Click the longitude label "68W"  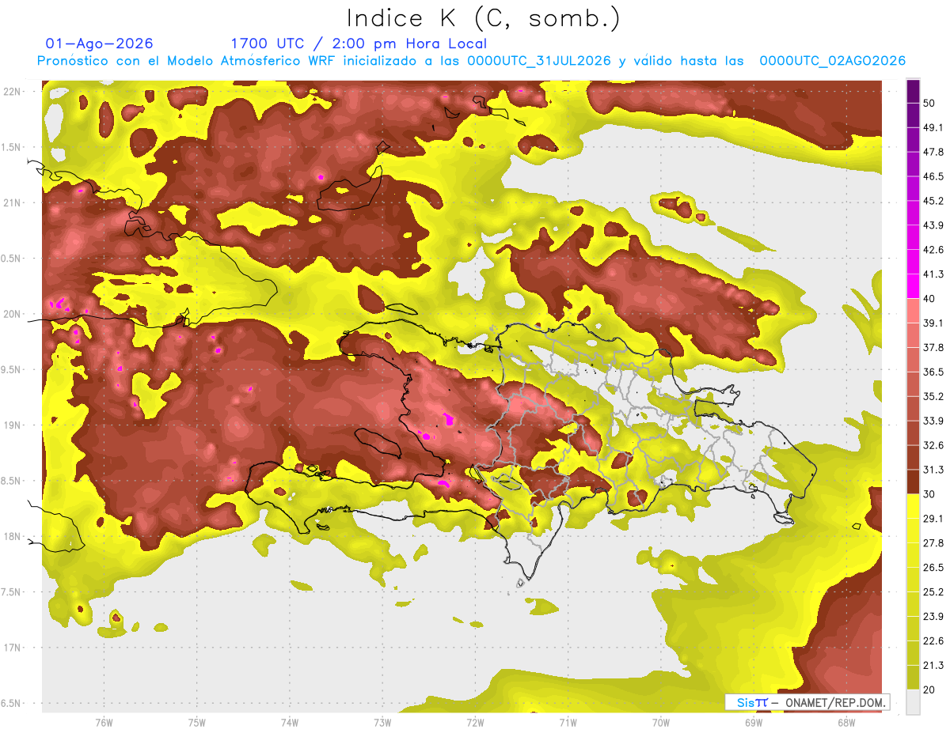[845, 723]
